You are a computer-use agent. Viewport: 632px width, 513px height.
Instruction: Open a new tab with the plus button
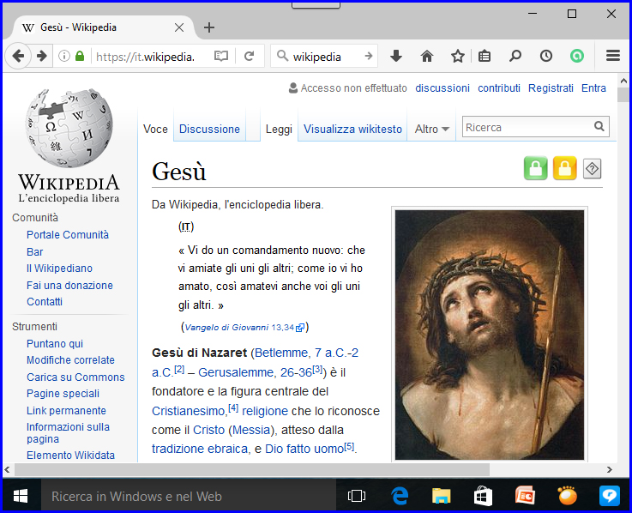[x=208, y=27]
